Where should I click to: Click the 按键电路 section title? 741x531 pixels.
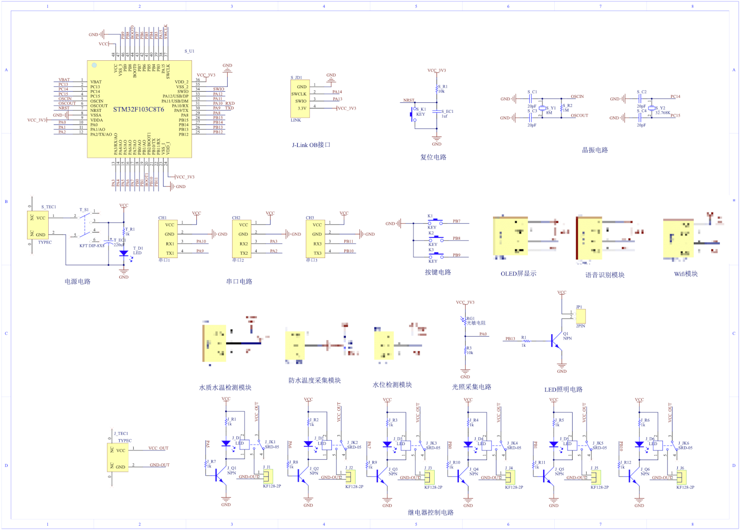coord(438,272)
